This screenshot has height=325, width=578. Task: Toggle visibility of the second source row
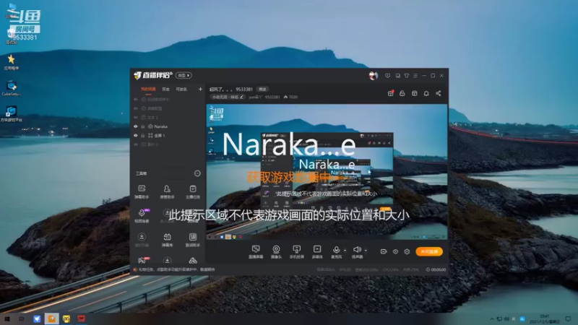click(x=136, y=109)
